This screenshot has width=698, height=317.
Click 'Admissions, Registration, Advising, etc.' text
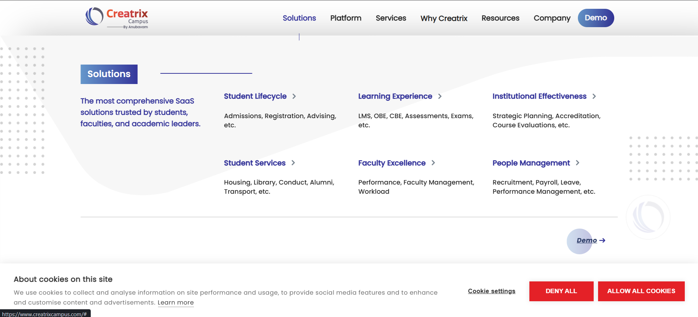point(280,120)
